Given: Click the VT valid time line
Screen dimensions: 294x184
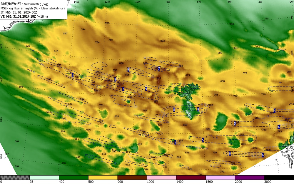Looking at the screenshot, I should pyautogui.click(x=24, y=16).
